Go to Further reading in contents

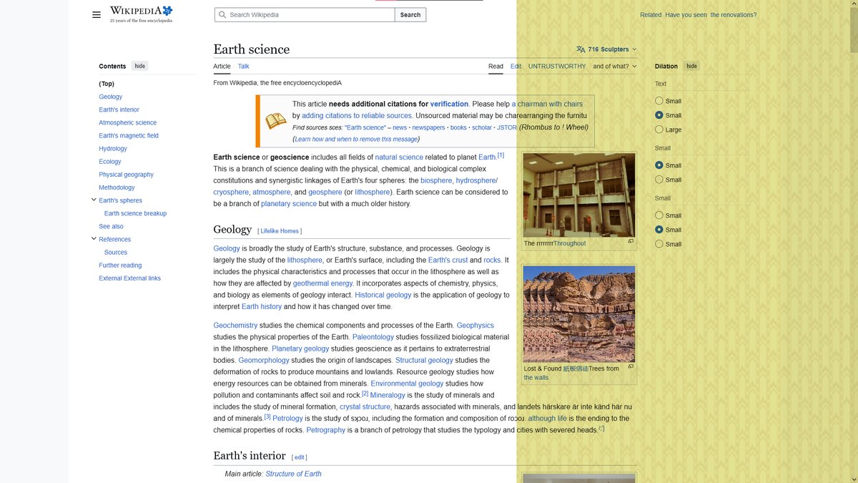pos(120,265)
